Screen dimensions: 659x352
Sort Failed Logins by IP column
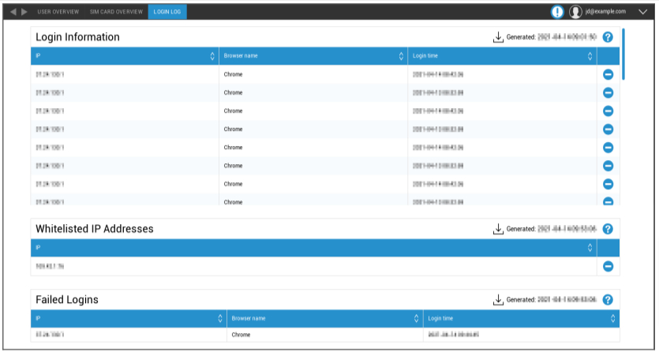[220, 319]
